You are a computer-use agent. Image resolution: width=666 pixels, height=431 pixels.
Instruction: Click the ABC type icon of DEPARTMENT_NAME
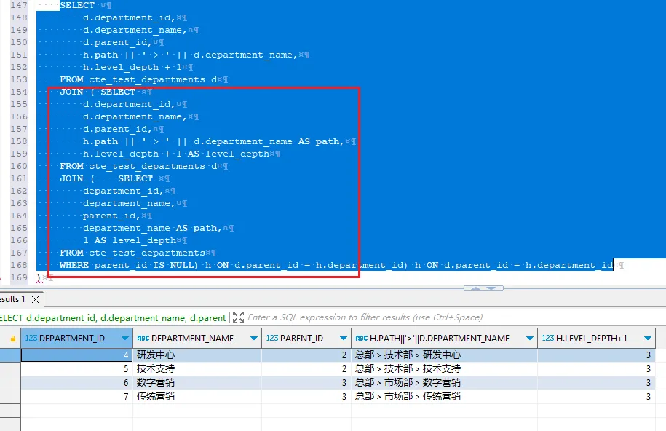coord(143,339)
